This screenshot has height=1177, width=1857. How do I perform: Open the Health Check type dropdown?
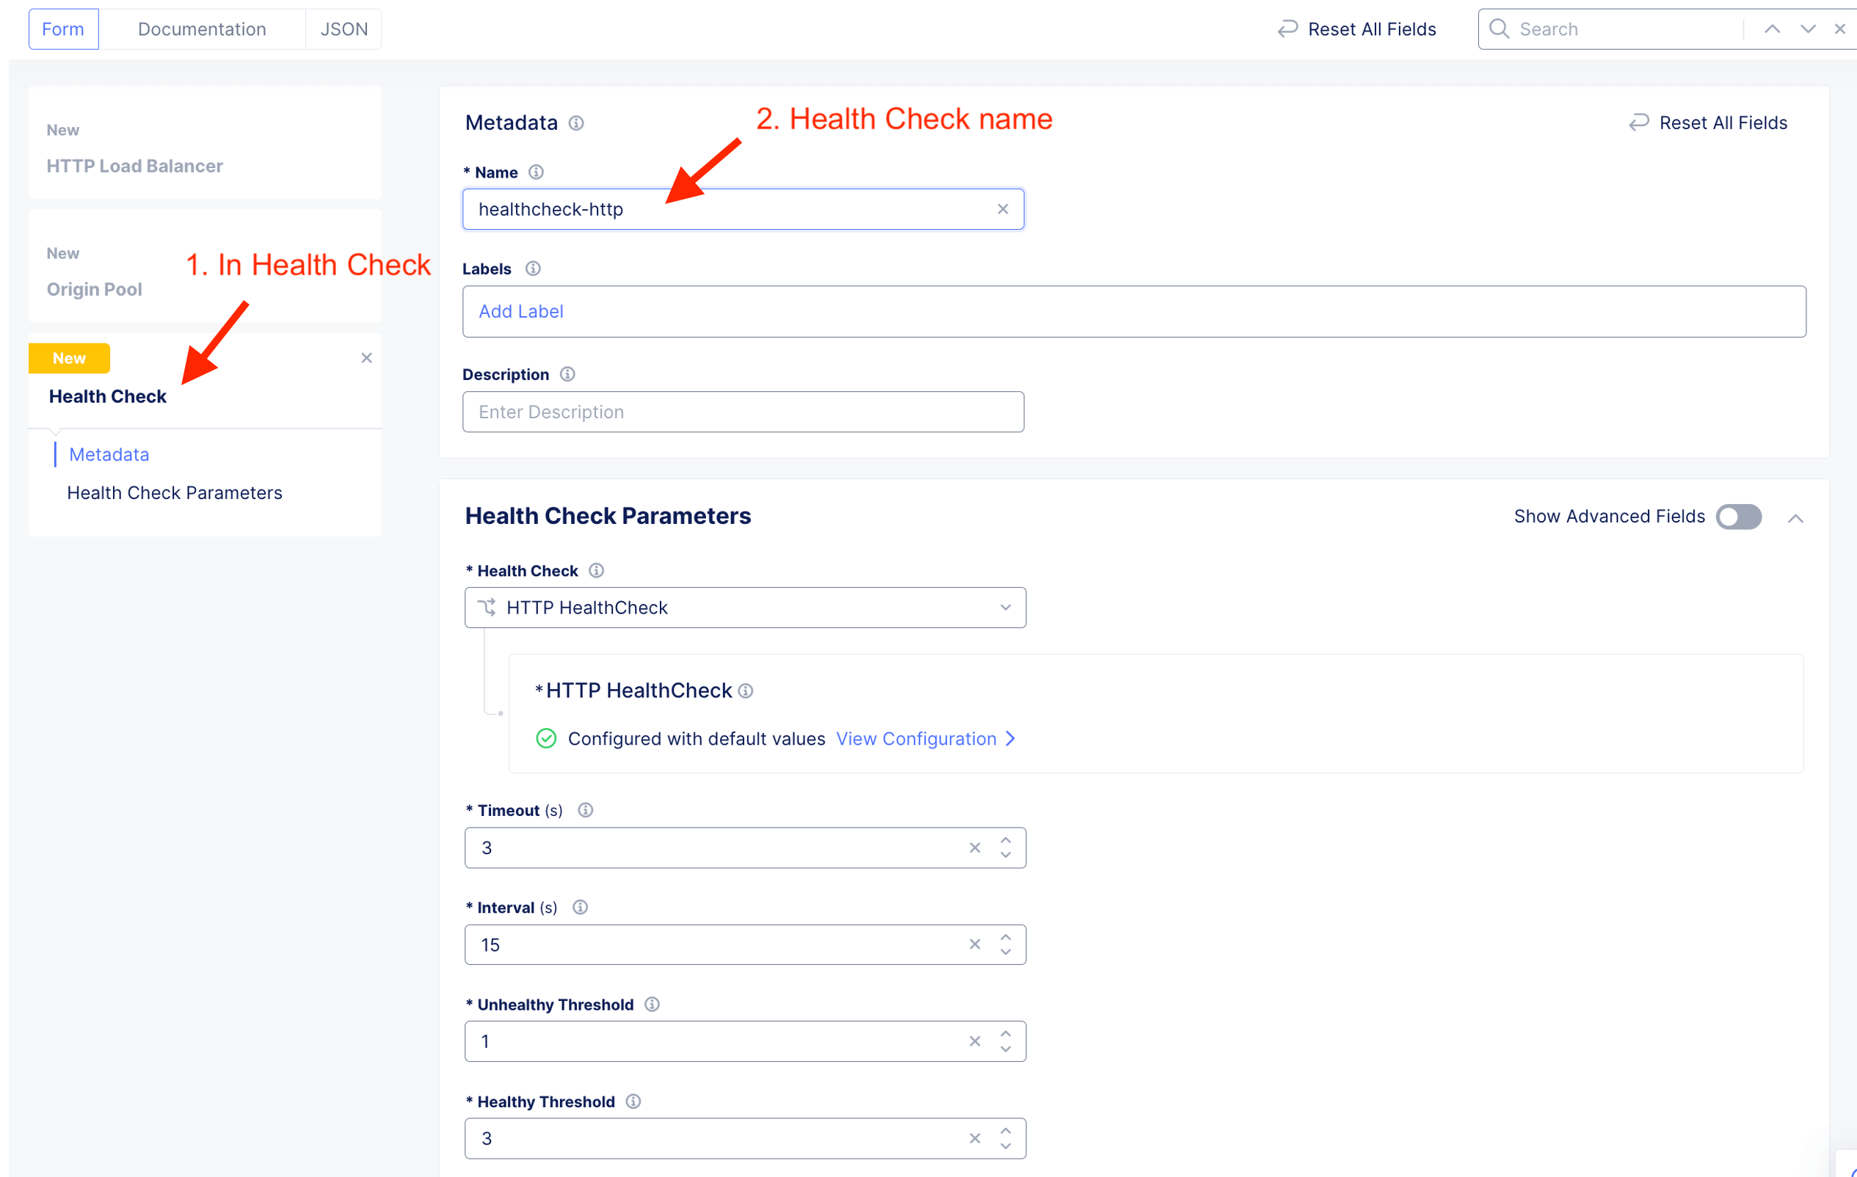point(745,608)
